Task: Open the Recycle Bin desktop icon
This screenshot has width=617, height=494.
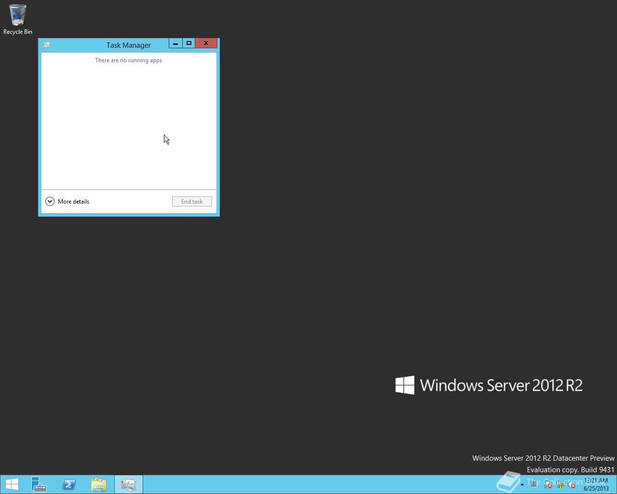Action: 17,19
